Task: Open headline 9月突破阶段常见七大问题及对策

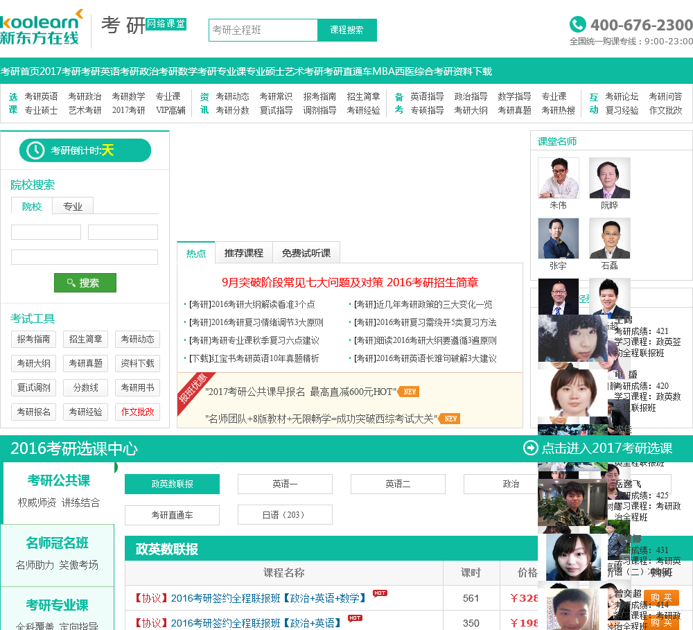Action: [302, 283]
